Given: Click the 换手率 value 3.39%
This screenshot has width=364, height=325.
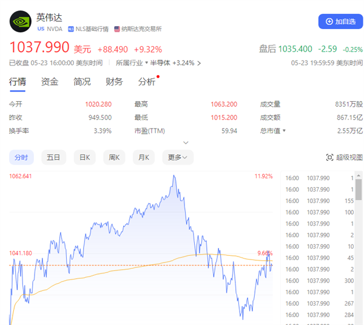Looking at the screenshot, I should [103, 131].
